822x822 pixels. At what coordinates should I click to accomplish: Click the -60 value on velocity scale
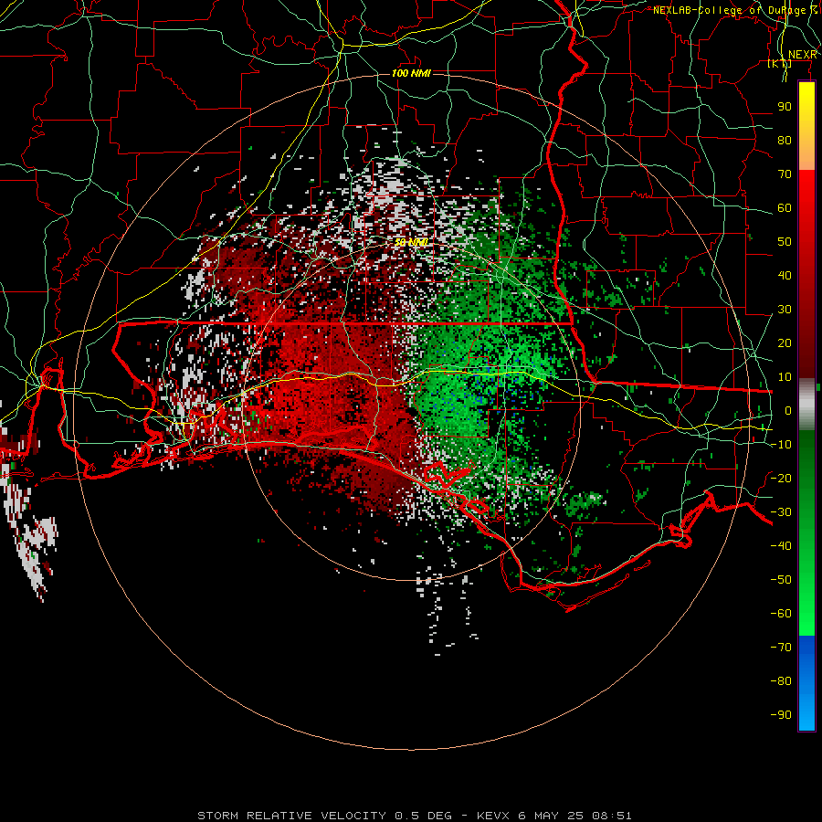(x=781, y=614)
